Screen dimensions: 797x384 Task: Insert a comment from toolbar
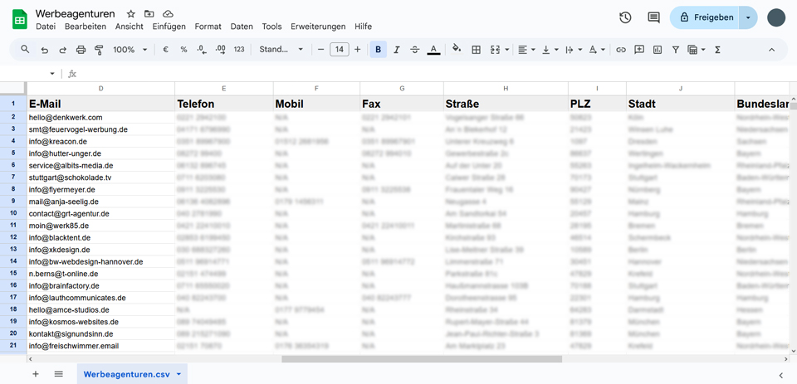639,50
